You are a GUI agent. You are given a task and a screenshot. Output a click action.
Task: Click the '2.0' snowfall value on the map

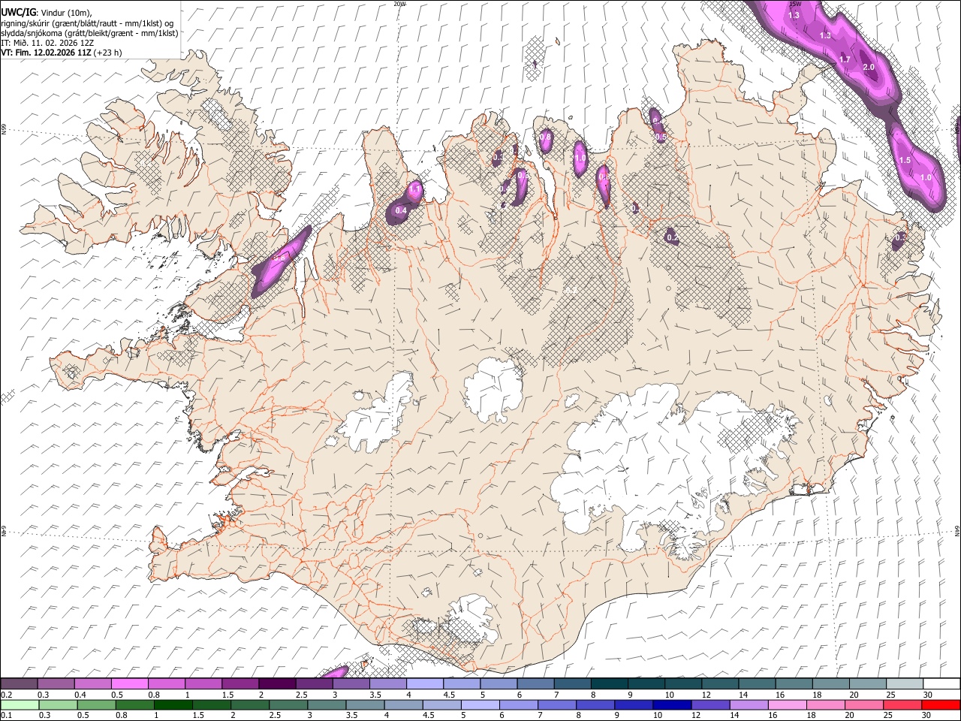coord(869,68)
